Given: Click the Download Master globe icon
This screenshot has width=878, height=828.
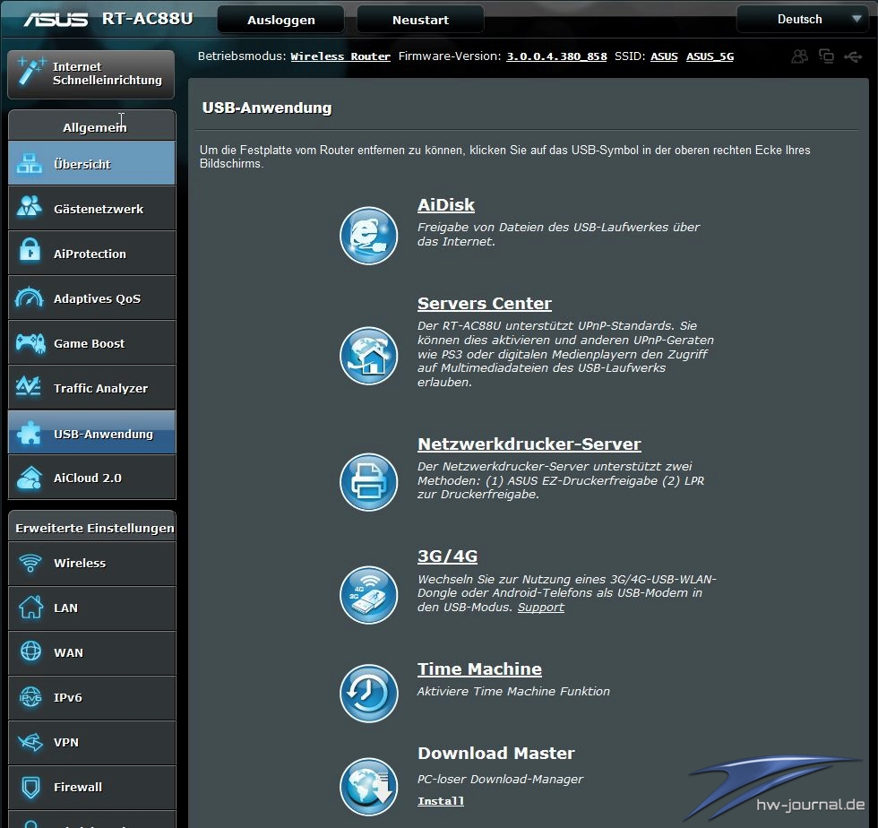Looking at the screenshot, I should (368, 787).
